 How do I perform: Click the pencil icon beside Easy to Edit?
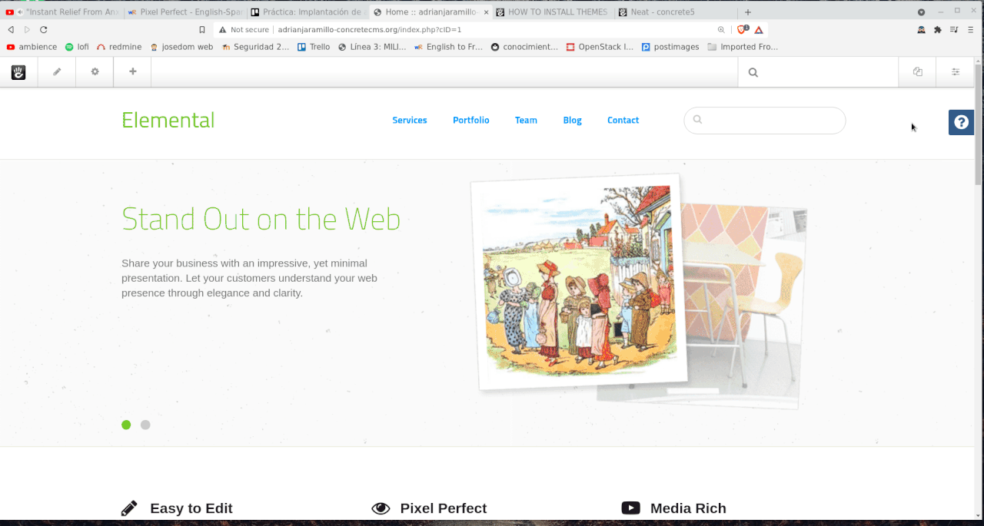(129, 508)
